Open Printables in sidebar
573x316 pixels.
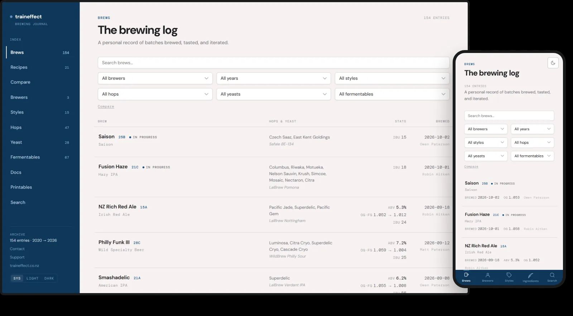(39, 187)
